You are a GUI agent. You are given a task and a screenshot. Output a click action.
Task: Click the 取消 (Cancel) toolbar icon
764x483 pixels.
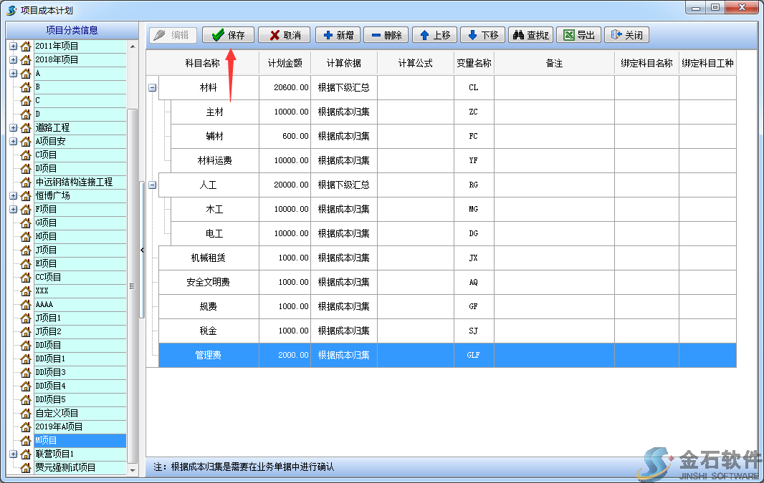pyautogui.click(x=284, y=34)
